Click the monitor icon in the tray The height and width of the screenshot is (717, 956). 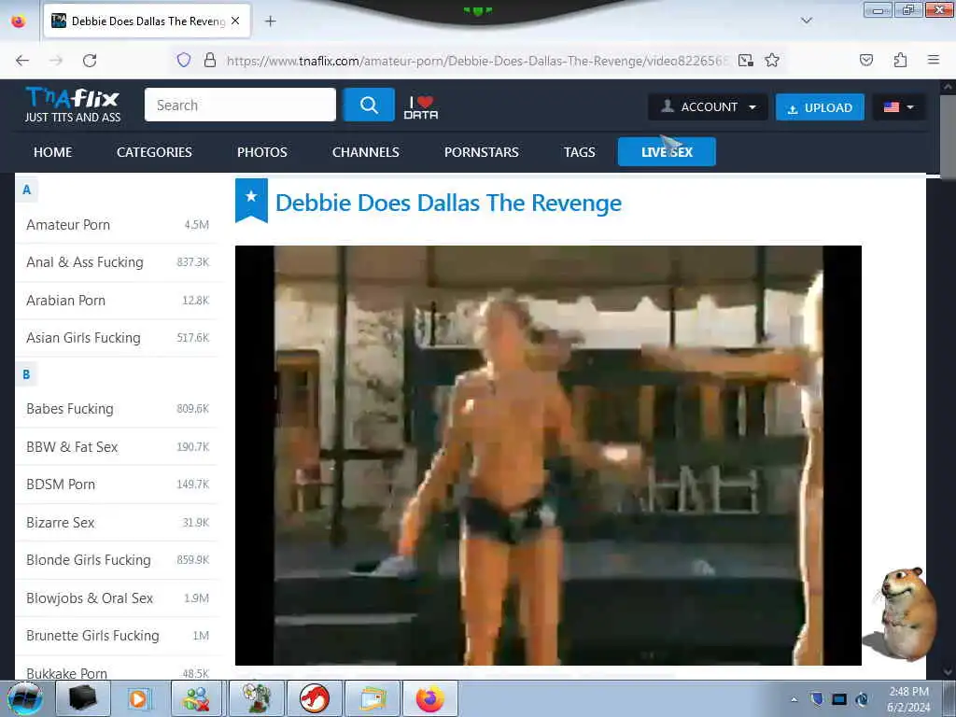[839, 699]
